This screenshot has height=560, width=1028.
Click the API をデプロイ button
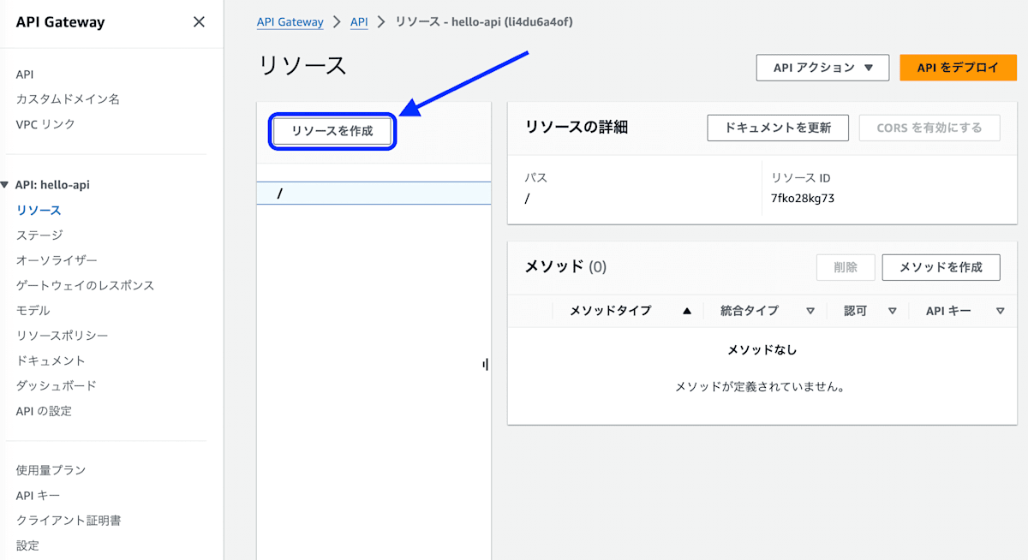pos(958,68)
